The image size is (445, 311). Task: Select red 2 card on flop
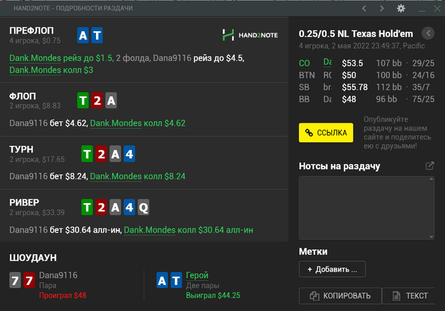point(97,100)
